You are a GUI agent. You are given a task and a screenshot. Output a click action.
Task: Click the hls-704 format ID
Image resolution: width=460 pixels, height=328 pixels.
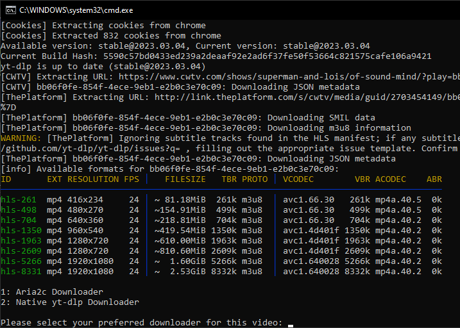coord(19,220)
